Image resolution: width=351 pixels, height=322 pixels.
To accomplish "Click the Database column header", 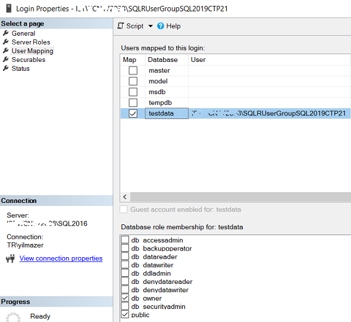I will point(167,60).
